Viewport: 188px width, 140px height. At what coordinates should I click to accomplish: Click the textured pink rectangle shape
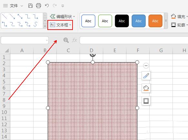click(x=93, y=101)
